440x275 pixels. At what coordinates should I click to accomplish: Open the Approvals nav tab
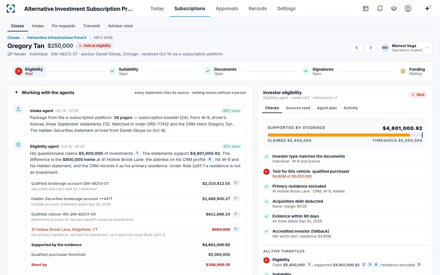227,9
